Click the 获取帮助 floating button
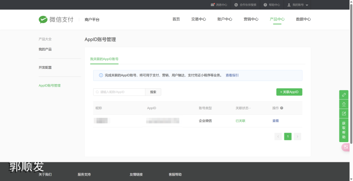This screenshot has width=353, height=181. pyautogui.click(x=344, y=130)
